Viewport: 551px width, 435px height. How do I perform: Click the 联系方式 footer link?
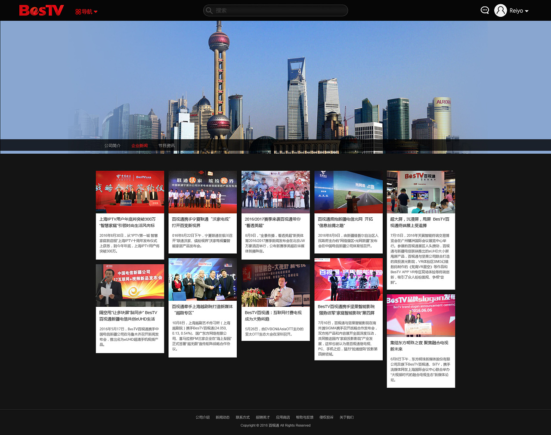[x=242, y=417]
